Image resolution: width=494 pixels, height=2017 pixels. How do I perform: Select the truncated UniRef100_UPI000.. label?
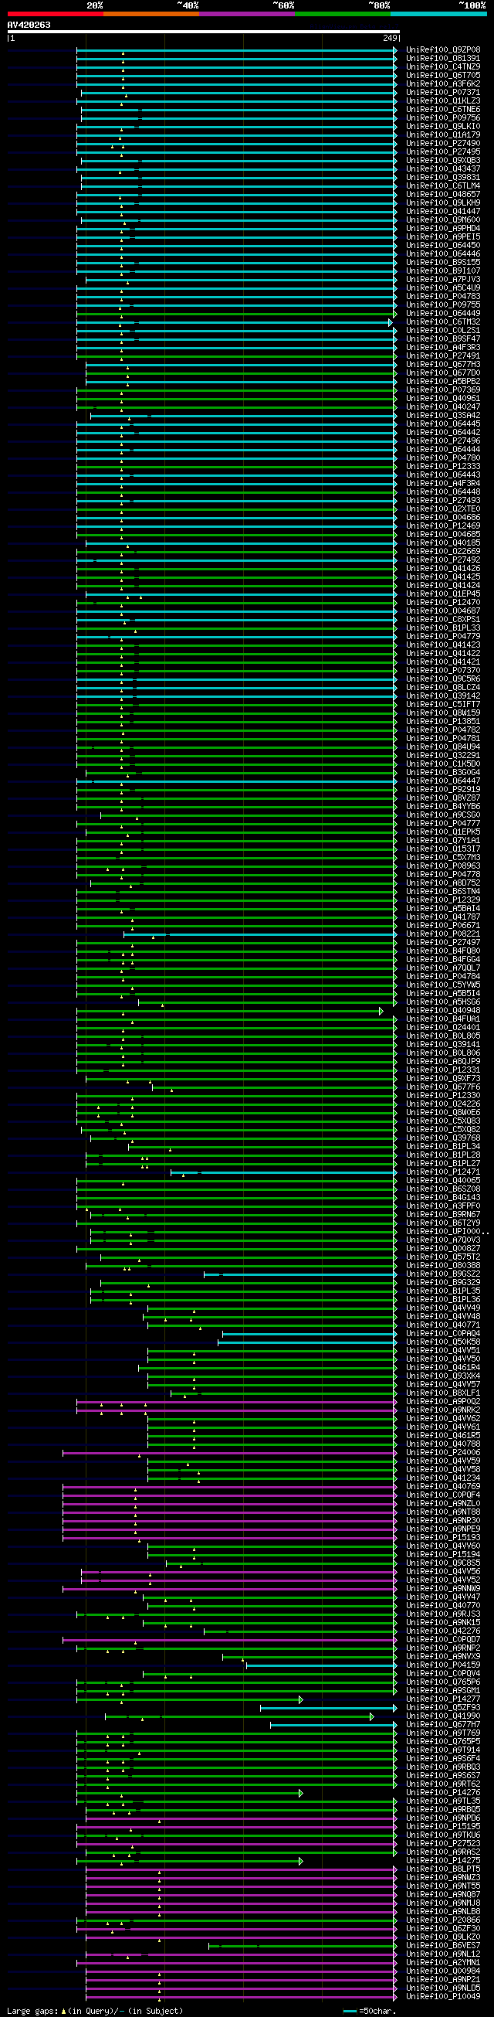(x=448, y=1231)
